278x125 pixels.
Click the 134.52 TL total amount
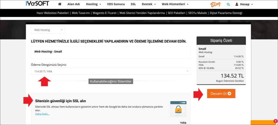click(232, 76)
